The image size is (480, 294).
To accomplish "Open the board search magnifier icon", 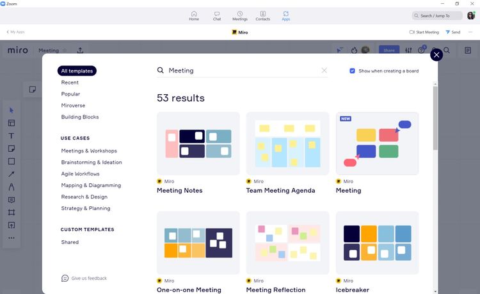I will point(447,50).
